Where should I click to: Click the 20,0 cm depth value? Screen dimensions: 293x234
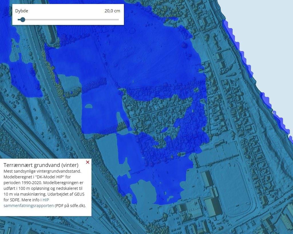(x=112, y=11)
